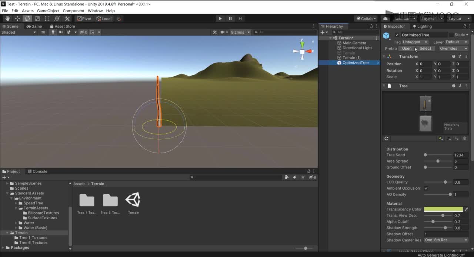The image size is (474, 257).
Task: Open the custom editor tools
Action: 67,19
